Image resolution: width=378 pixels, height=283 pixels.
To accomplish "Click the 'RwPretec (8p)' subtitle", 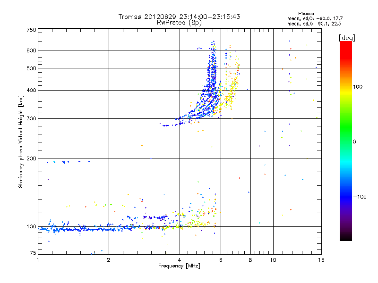I will tap(179, 23).
